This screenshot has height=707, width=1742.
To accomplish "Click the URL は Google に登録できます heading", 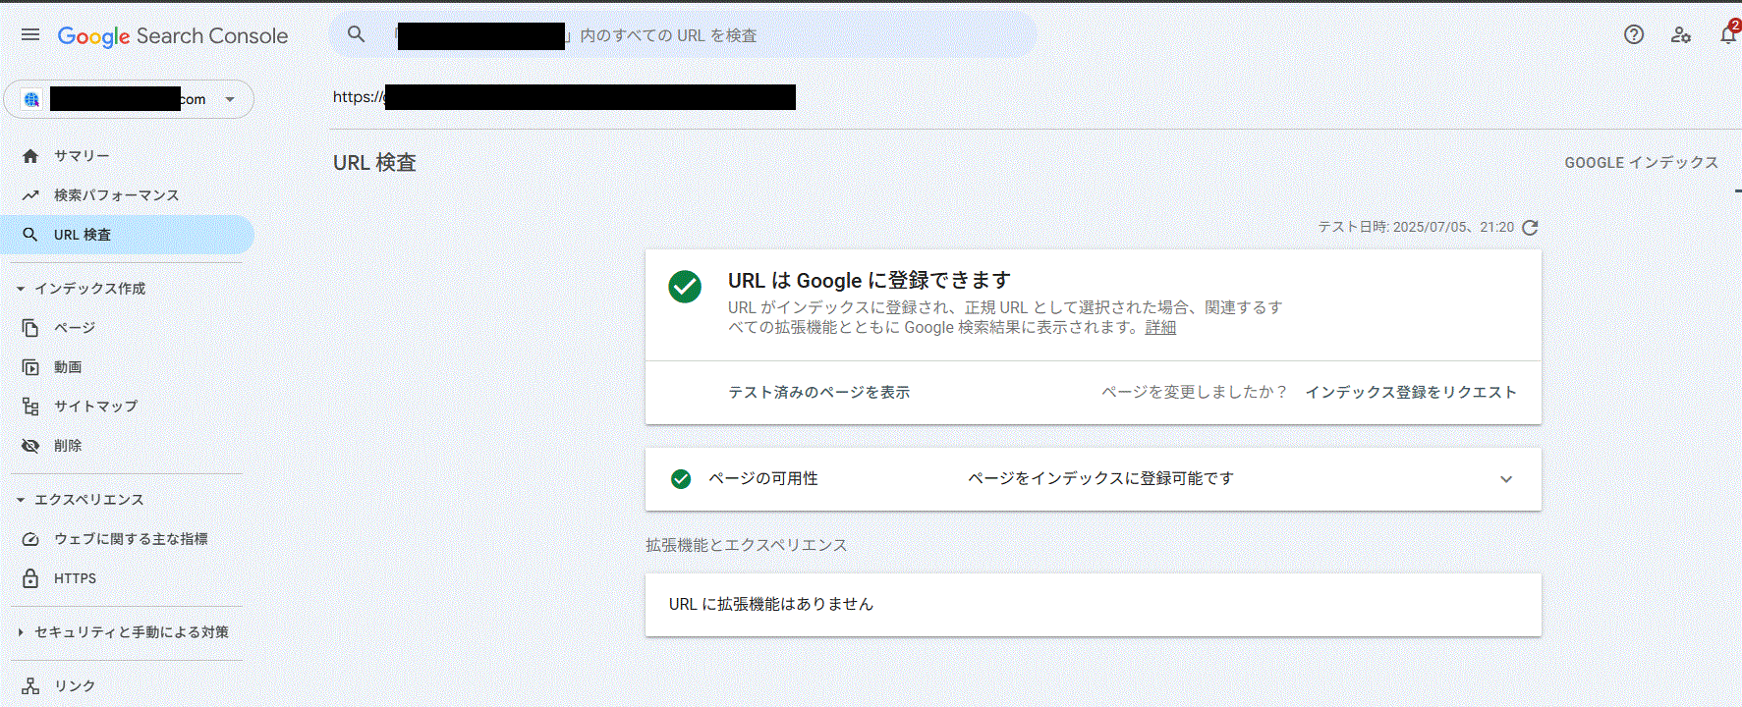I will point(869,281).
